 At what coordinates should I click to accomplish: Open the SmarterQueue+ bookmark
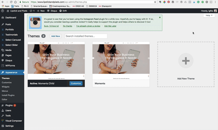pos(39,6)
